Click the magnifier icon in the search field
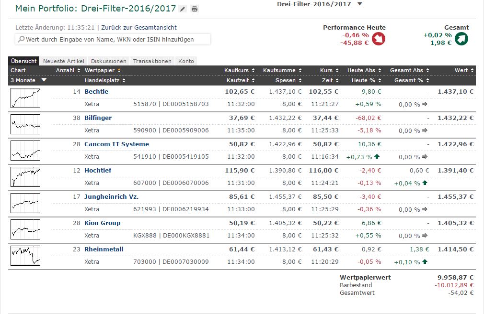The width and height of the screenshot is (484, 314). 21,39
